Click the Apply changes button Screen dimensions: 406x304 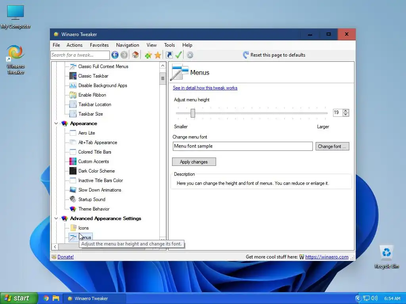coord(194,162)
